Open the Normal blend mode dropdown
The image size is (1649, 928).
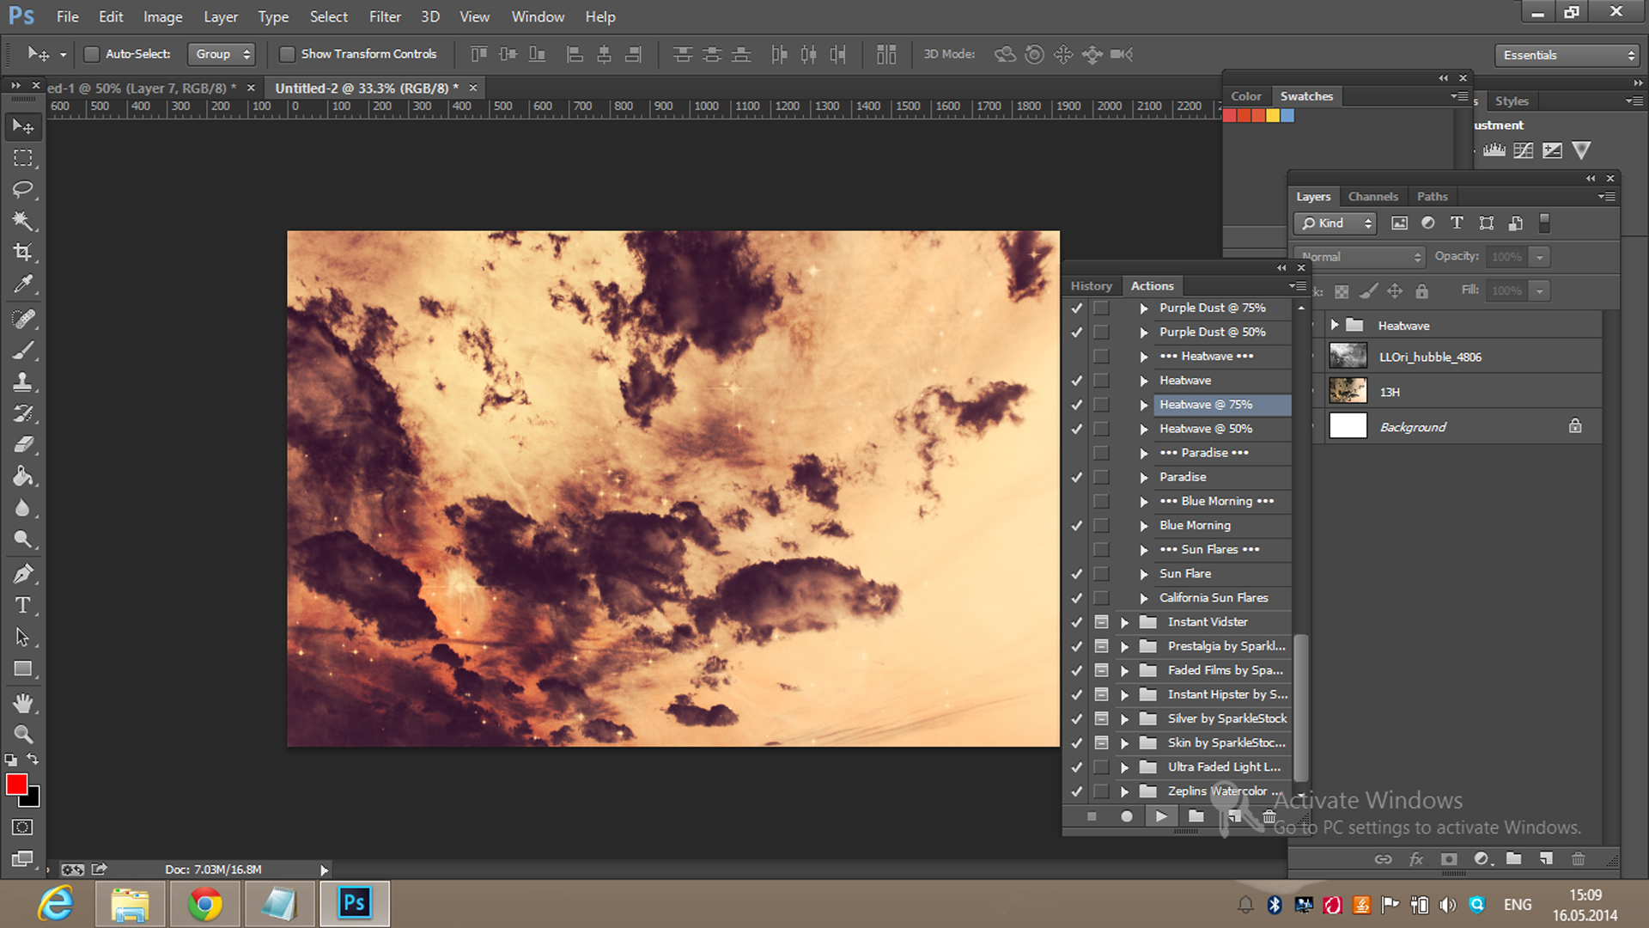point(1359,257)
